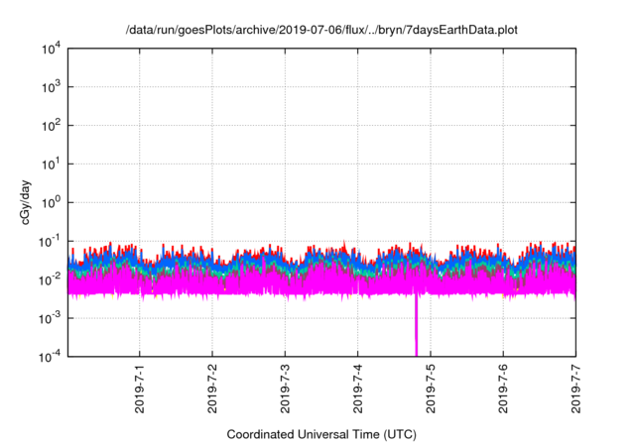Select the 2019-7-4 date tick label

point(357,388)
